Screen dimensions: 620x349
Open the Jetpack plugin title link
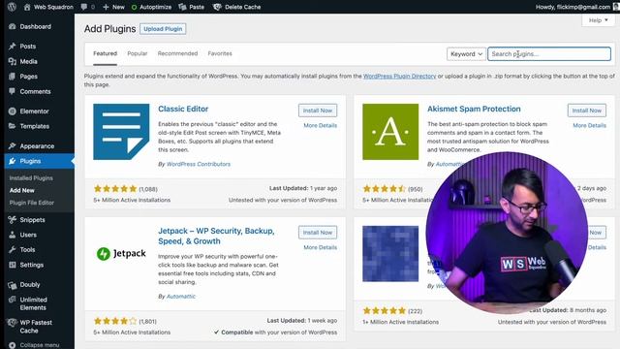click(x=216, y=236)
